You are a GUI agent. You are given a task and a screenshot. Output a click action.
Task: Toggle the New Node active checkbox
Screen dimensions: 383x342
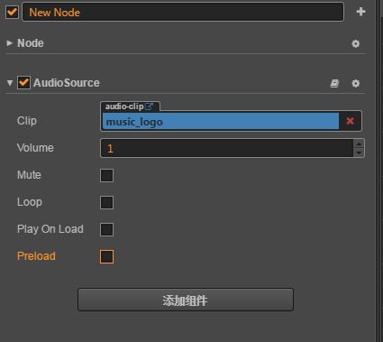tap(12, 13)
